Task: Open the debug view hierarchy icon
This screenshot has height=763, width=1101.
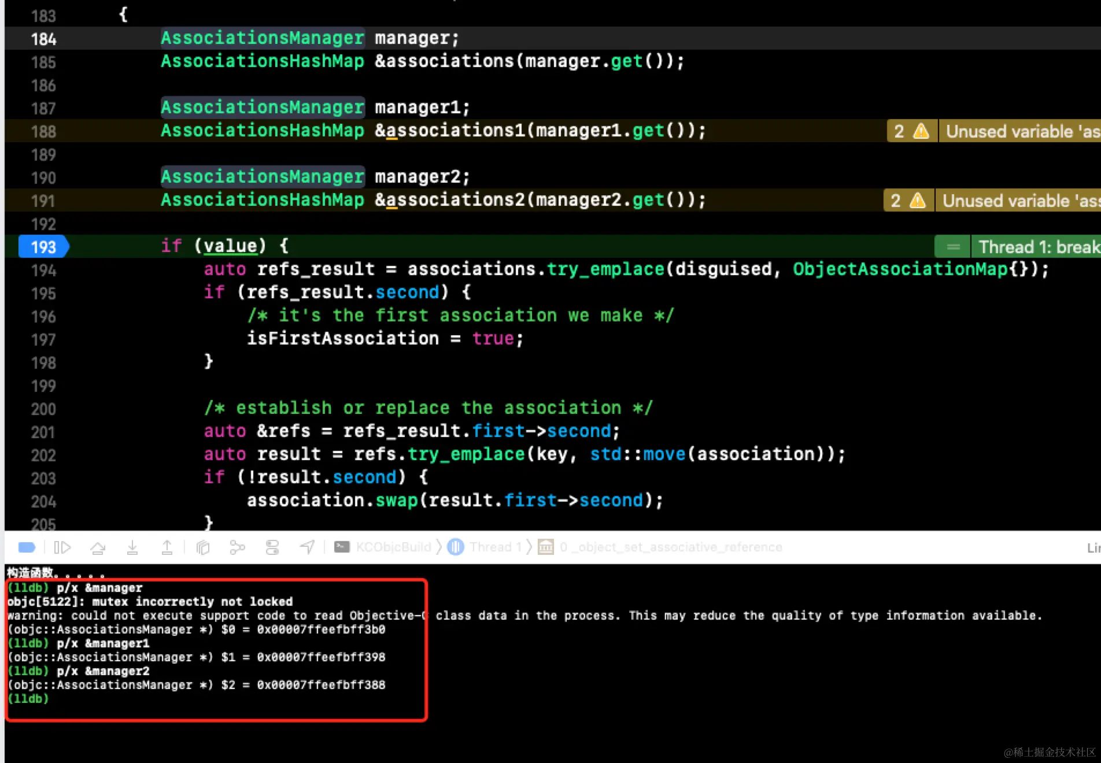Action: 203,547
